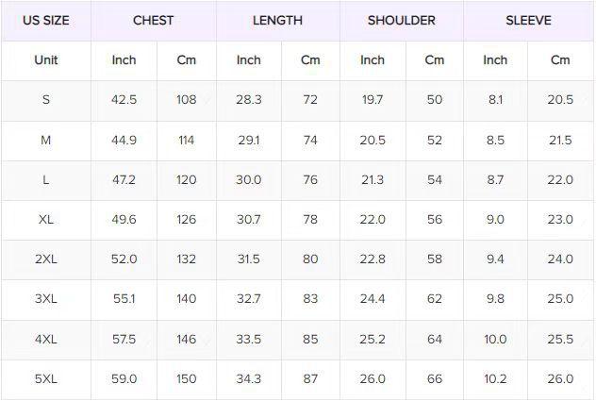Select the 2XL size row label
This screenshot has width=596, height=401.
tap(45, 259)
